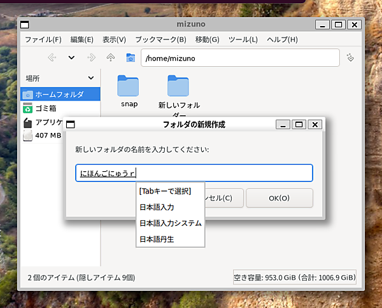Select the 新しいフォルダー folder icon
Viewport: 382px width, 308px height.
[x=178, y=87]
